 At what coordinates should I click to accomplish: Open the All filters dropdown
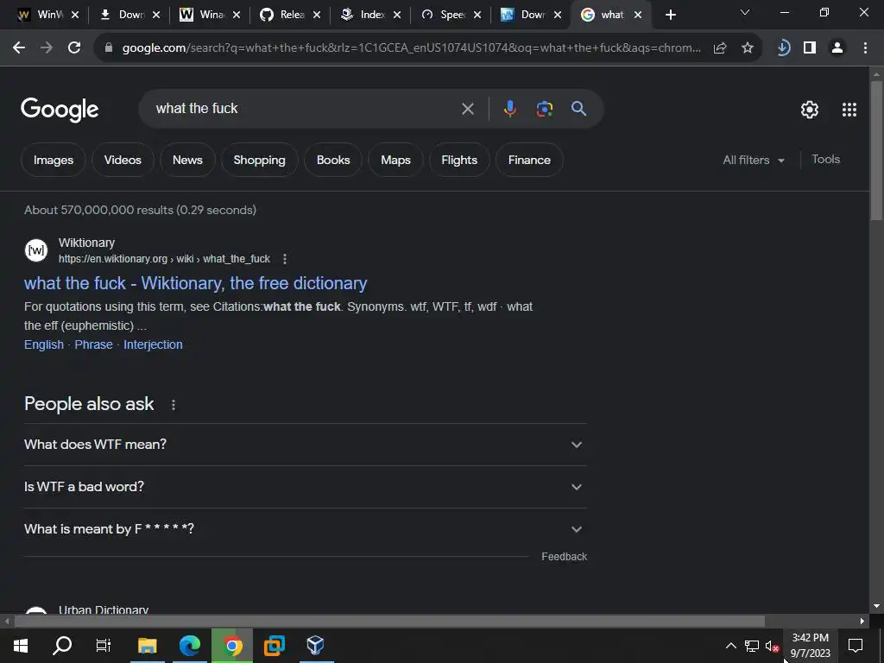tap(754, 160)
